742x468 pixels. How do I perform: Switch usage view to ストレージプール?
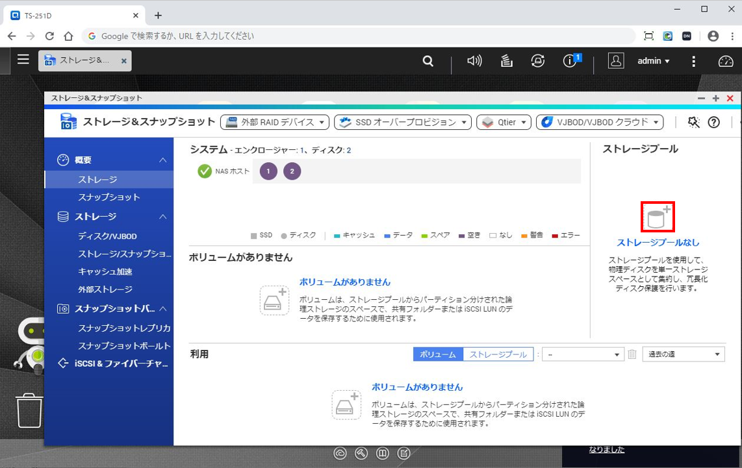[x=498, y=354]
